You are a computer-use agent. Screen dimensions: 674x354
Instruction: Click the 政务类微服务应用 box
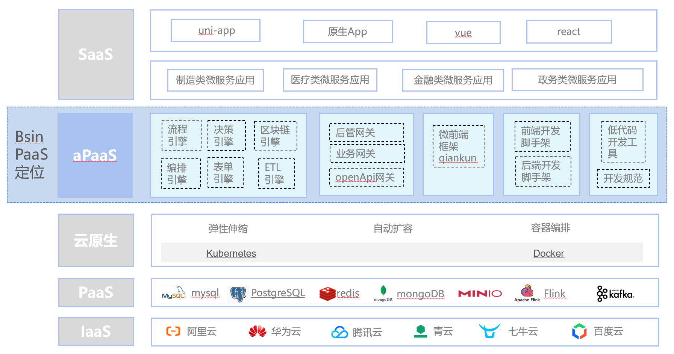[x=577, y=80]
